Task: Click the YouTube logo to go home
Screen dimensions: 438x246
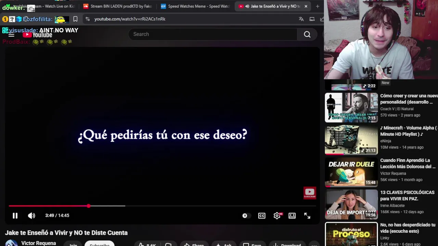Action: [38, 35]
